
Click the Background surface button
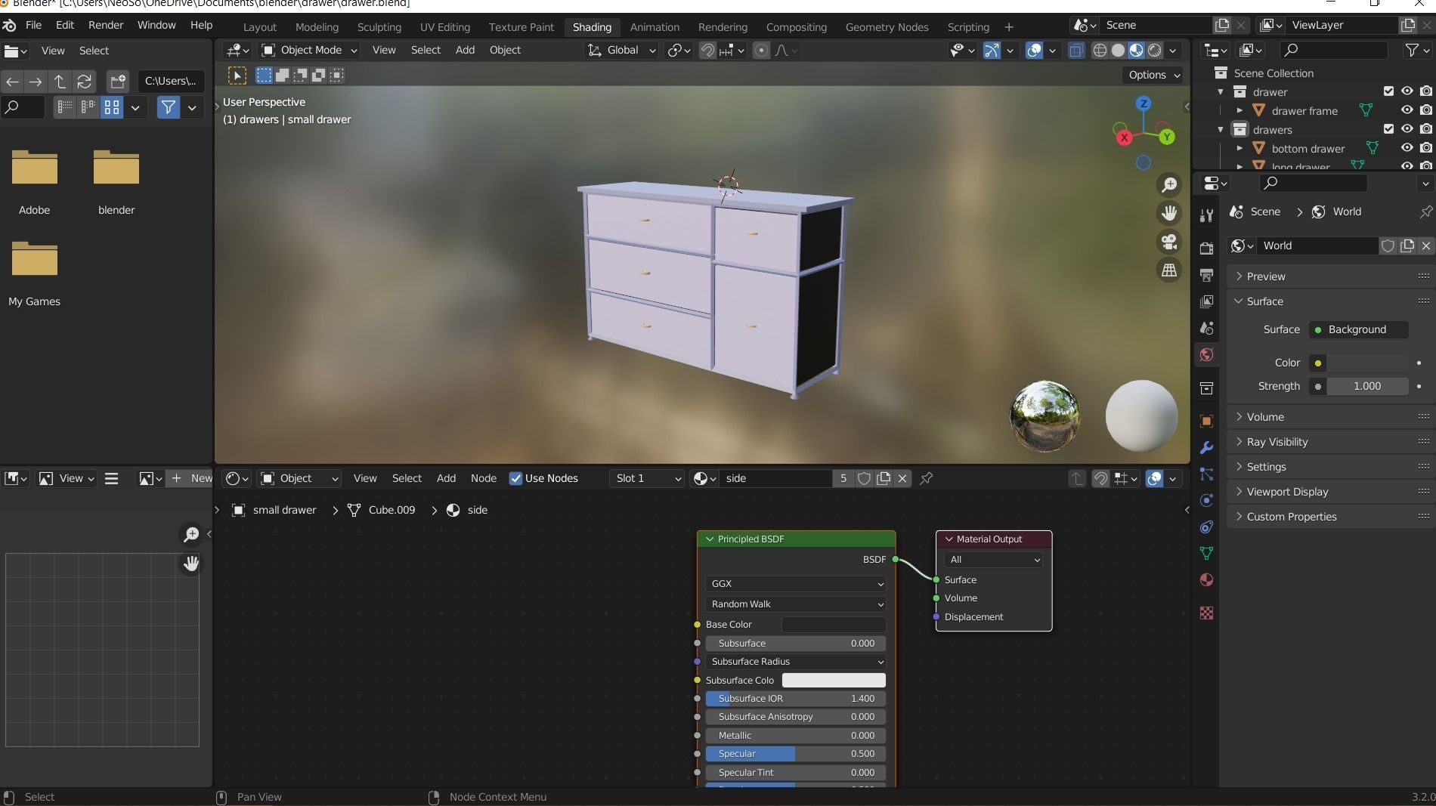point(1357,329)
